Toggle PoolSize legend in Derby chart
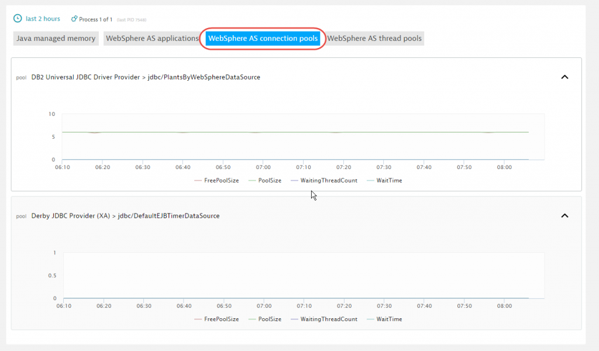Viewport: 599px width, 351px height. pyautogui.click(x=265, y=319)
